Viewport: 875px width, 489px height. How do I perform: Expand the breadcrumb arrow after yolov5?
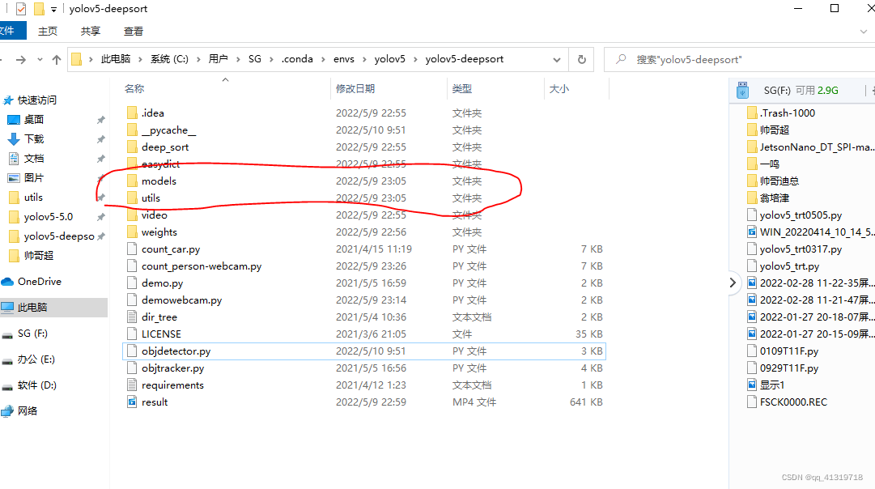click(417, 58)
